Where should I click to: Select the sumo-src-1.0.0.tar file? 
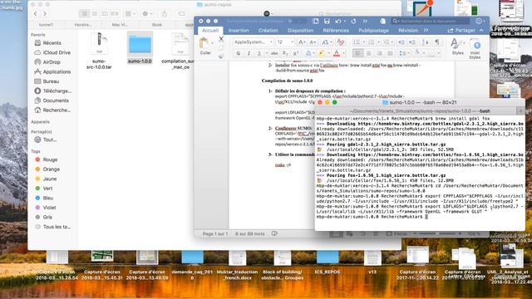click(x=99, y=51)
